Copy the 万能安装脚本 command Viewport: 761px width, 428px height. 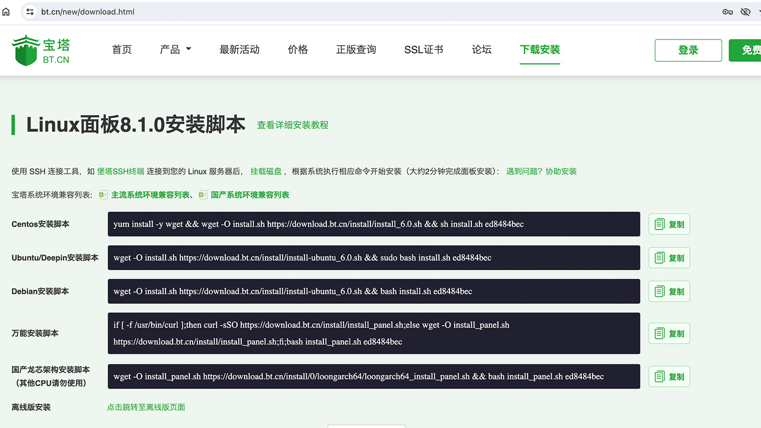click(x=669, y=333)
